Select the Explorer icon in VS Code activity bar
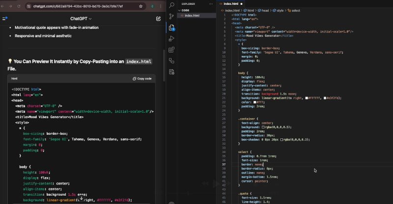Image resolution: width=393 pixels, height=204 pixels. pyautogui.click(x=171, y=27)
